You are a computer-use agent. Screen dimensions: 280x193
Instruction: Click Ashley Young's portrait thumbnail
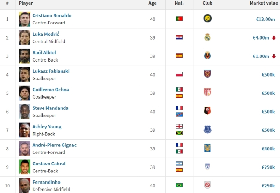[x=24, y=130]
